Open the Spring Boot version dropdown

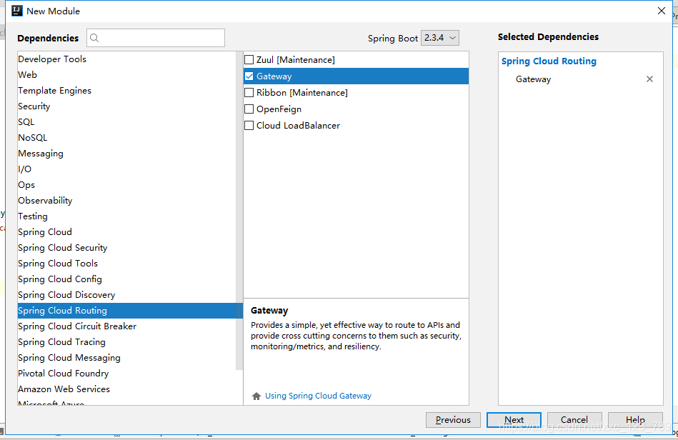(440, 38)
